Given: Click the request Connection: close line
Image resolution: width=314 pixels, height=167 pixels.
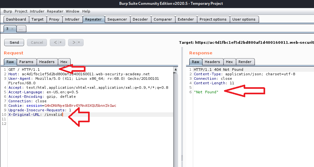Looking at the screenshot, I should 27,101.
